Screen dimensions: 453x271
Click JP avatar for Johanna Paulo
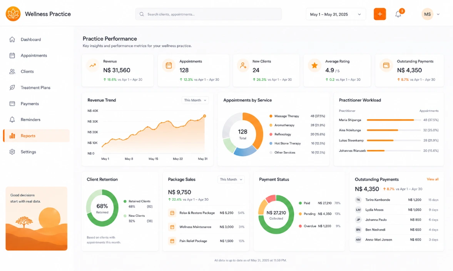[358, 219]
